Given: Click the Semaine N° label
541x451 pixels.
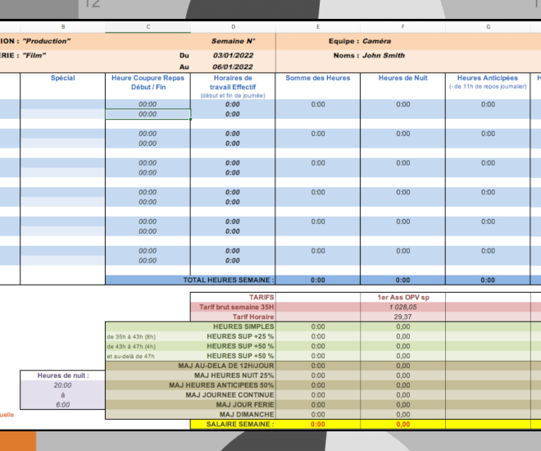Looking at the screenshot, I should (x=234, y=41).
